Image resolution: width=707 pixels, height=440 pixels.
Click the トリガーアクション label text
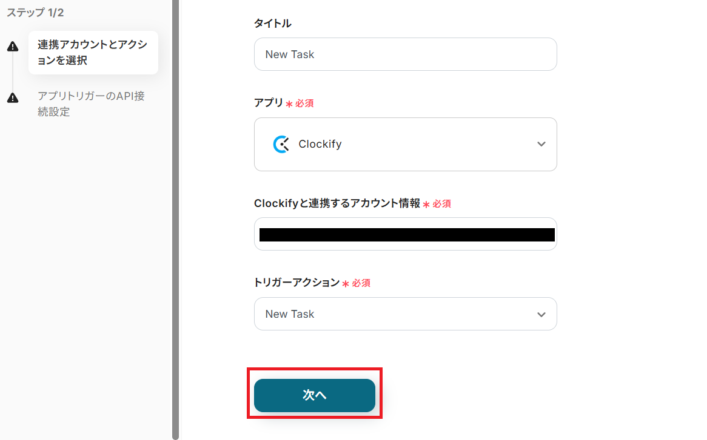tap(297, 283)
